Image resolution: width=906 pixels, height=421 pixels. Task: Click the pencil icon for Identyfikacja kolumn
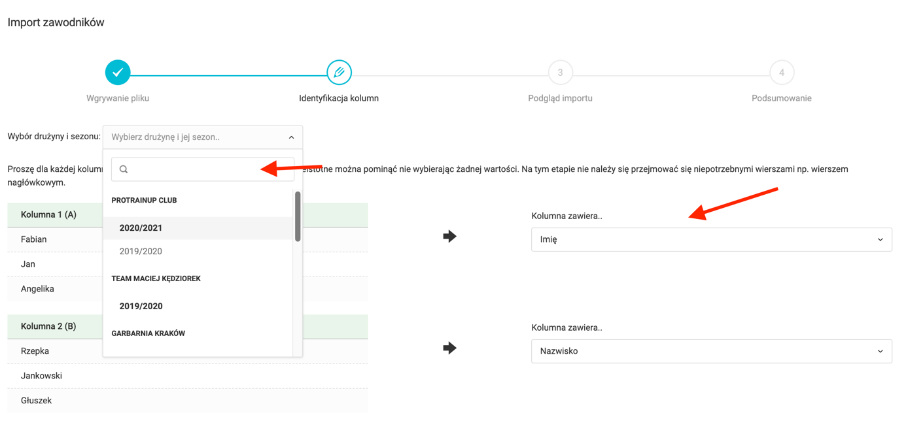coord(339,73)
